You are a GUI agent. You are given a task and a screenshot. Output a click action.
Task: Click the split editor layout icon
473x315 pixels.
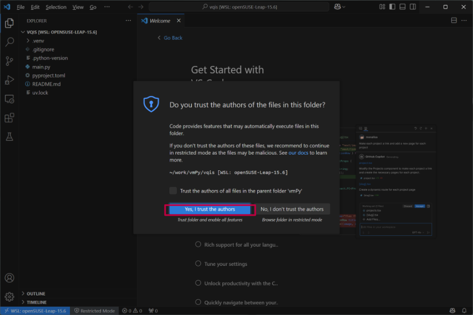pyautogui.click(x=454, y=21)
